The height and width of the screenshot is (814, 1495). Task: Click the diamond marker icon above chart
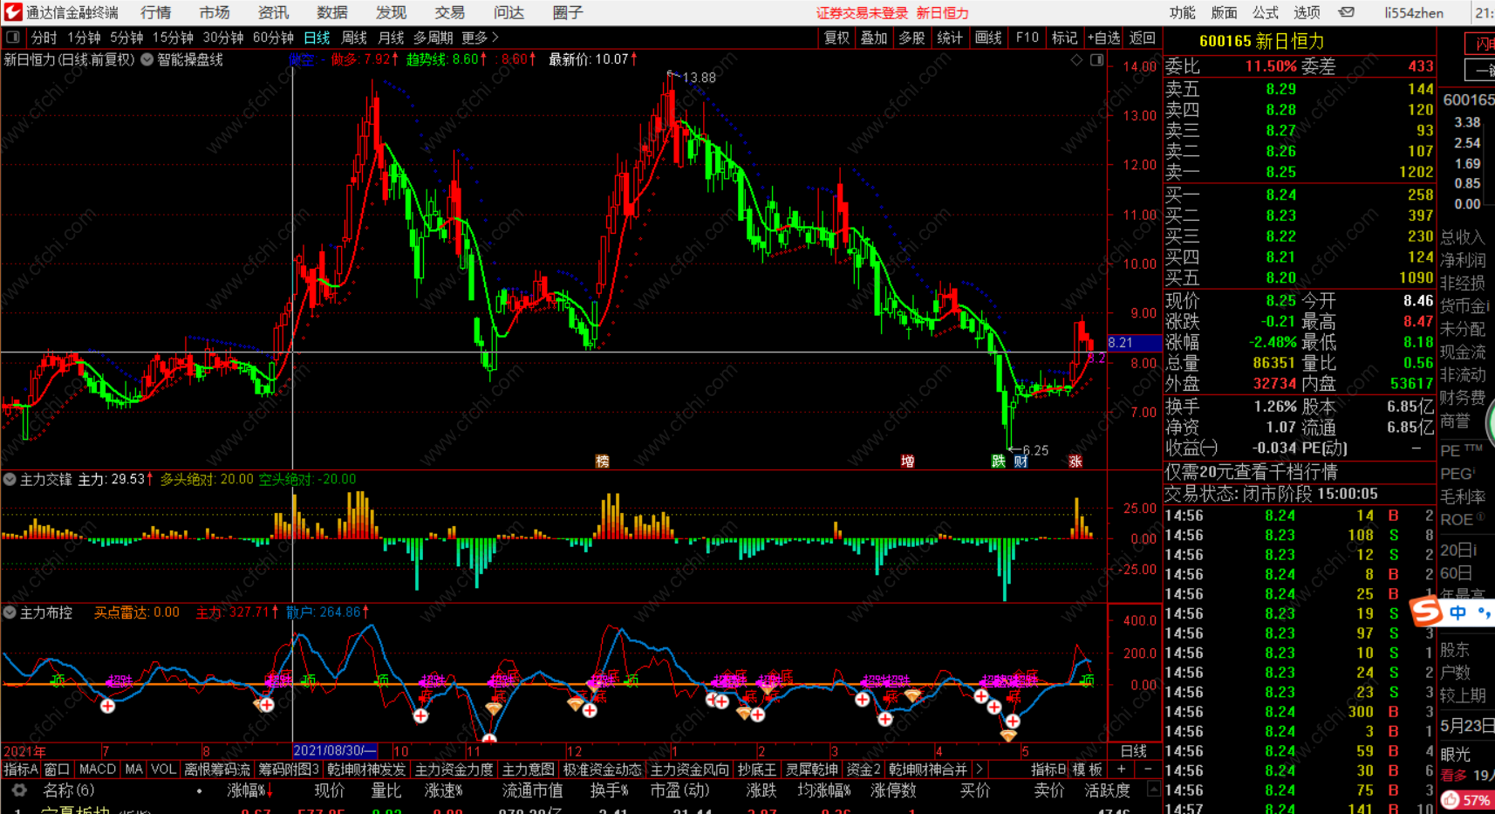pyautogui.click(x=1076, y=60)
